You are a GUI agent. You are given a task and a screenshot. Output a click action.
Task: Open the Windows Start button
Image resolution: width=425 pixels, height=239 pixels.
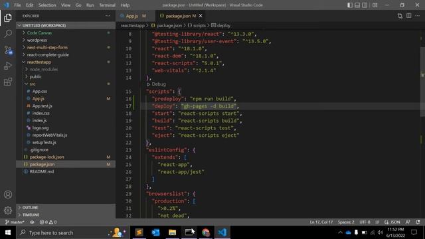(x=8, y=232)
